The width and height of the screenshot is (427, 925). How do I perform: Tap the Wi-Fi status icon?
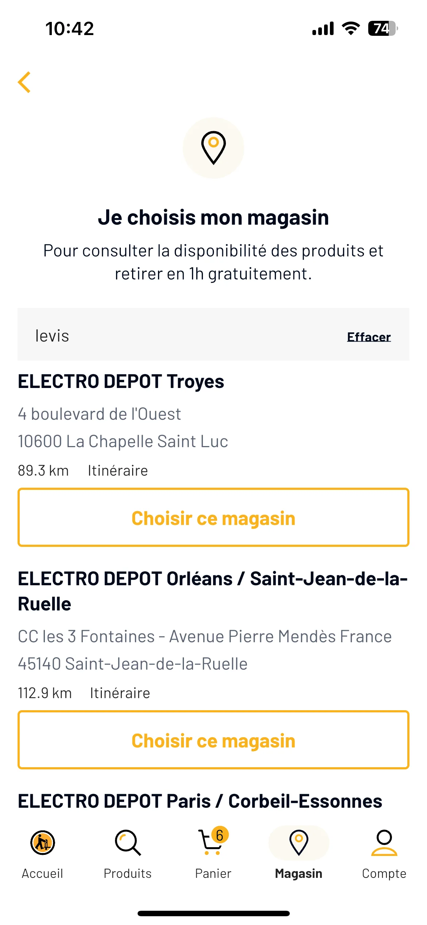tap(351, 28)
